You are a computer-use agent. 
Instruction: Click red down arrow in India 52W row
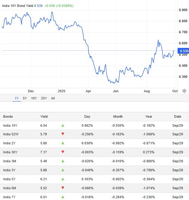coord(63,134)
